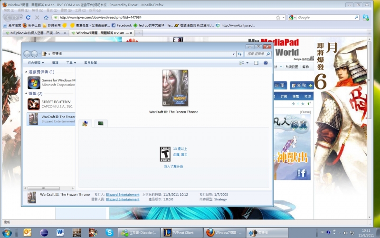This screenshot has width=380, height=238.
Task: Open Facebook bookmark in bookmarks bar
Action: [122, 25]
